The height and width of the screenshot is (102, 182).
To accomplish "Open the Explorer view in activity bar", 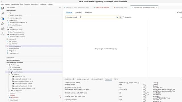I will point(3,8).
